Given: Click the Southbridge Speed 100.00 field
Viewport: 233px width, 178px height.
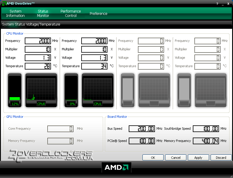Looking at the screenshot, I should point(206,129).
